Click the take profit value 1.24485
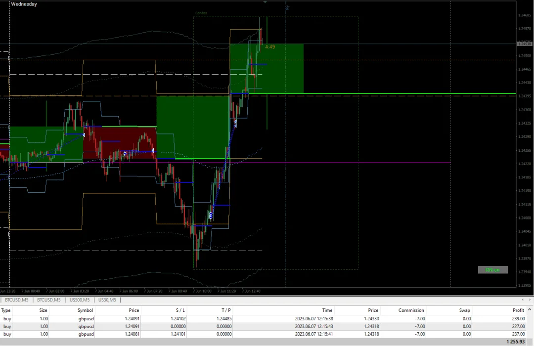Viewport: 534px width, 346px height. (x=224, y=319)
